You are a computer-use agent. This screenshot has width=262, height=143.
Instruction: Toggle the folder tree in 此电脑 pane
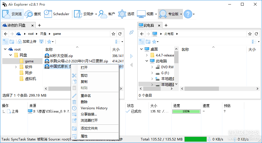142,42
